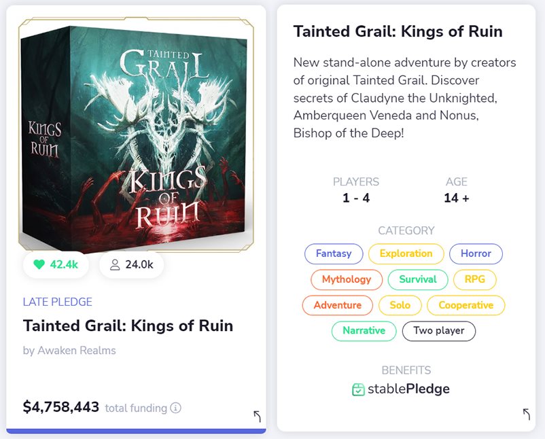Choose the Mythology category tag
The image size is (545, 439).
347,279
